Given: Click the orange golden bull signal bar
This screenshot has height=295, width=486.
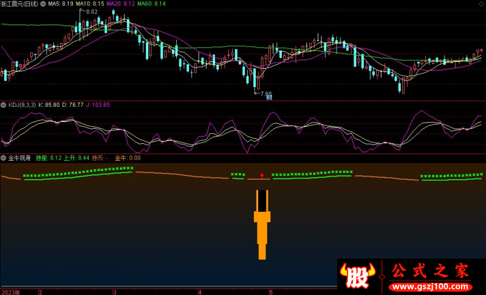Looking at the screenshot, I should 262,223.
